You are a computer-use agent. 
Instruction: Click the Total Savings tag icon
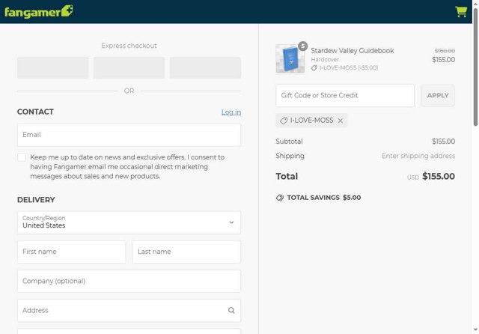click(x=280, y=198)
